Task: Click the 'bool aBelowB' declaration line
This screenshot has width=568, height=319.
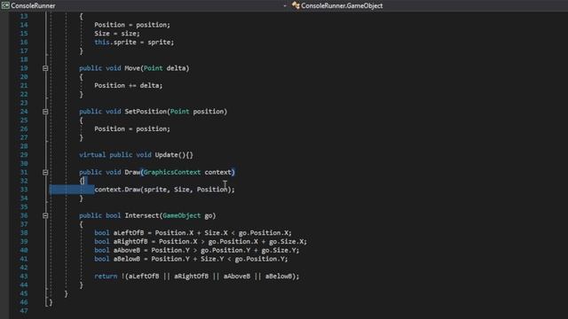Action: pyautogui.click(x=191, y=259)
